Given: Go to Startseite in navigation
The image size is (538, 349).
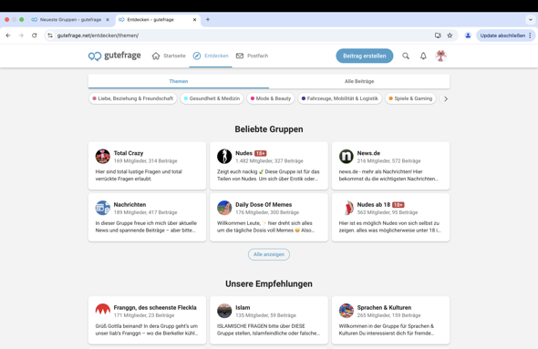Looking at the screenshot, I should click(169, 56).
